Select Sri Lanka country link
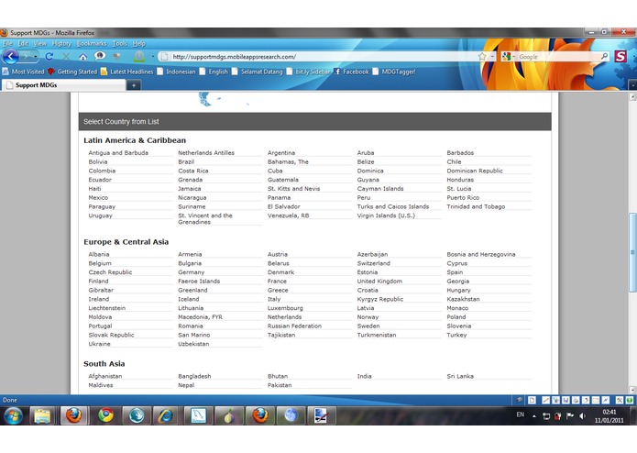The width and height of the screenshot is (637, 453). (460, 376)
